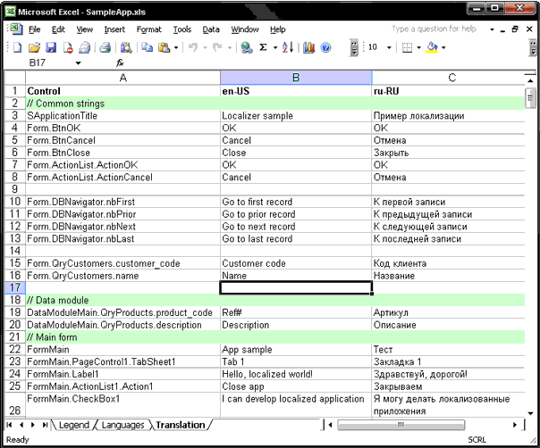Select the '// Data module' comment row cell
Viewport: 540px width, 448px height.
point(123,300)
